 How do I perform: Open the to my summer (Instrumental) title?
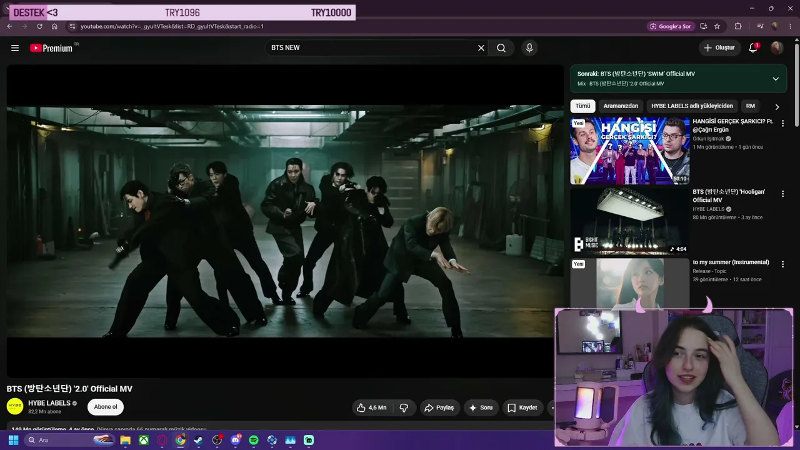tap(731, 262)
